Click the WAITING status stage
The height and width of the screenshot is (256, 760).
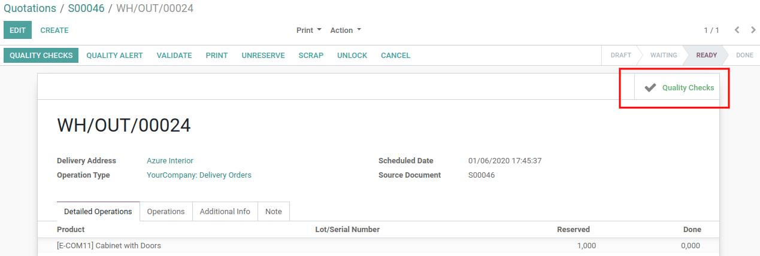tap(663, 55)
